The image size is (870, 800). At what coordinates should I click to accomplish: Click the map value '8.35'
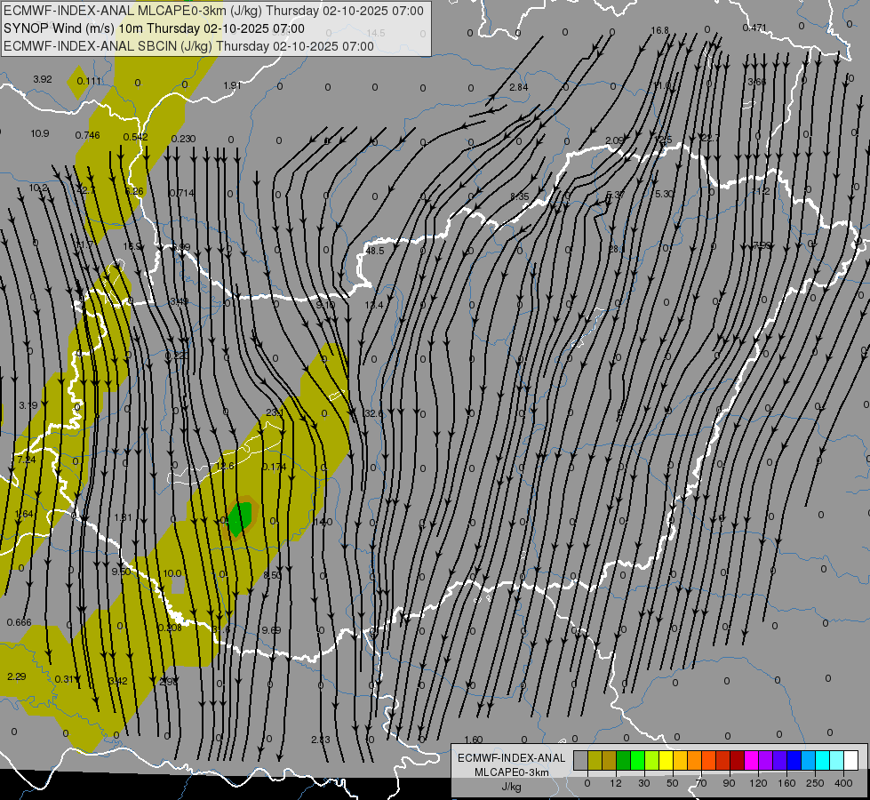[520, 196]
